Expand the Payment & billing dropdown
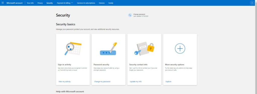257x94 pixels. 65,3
